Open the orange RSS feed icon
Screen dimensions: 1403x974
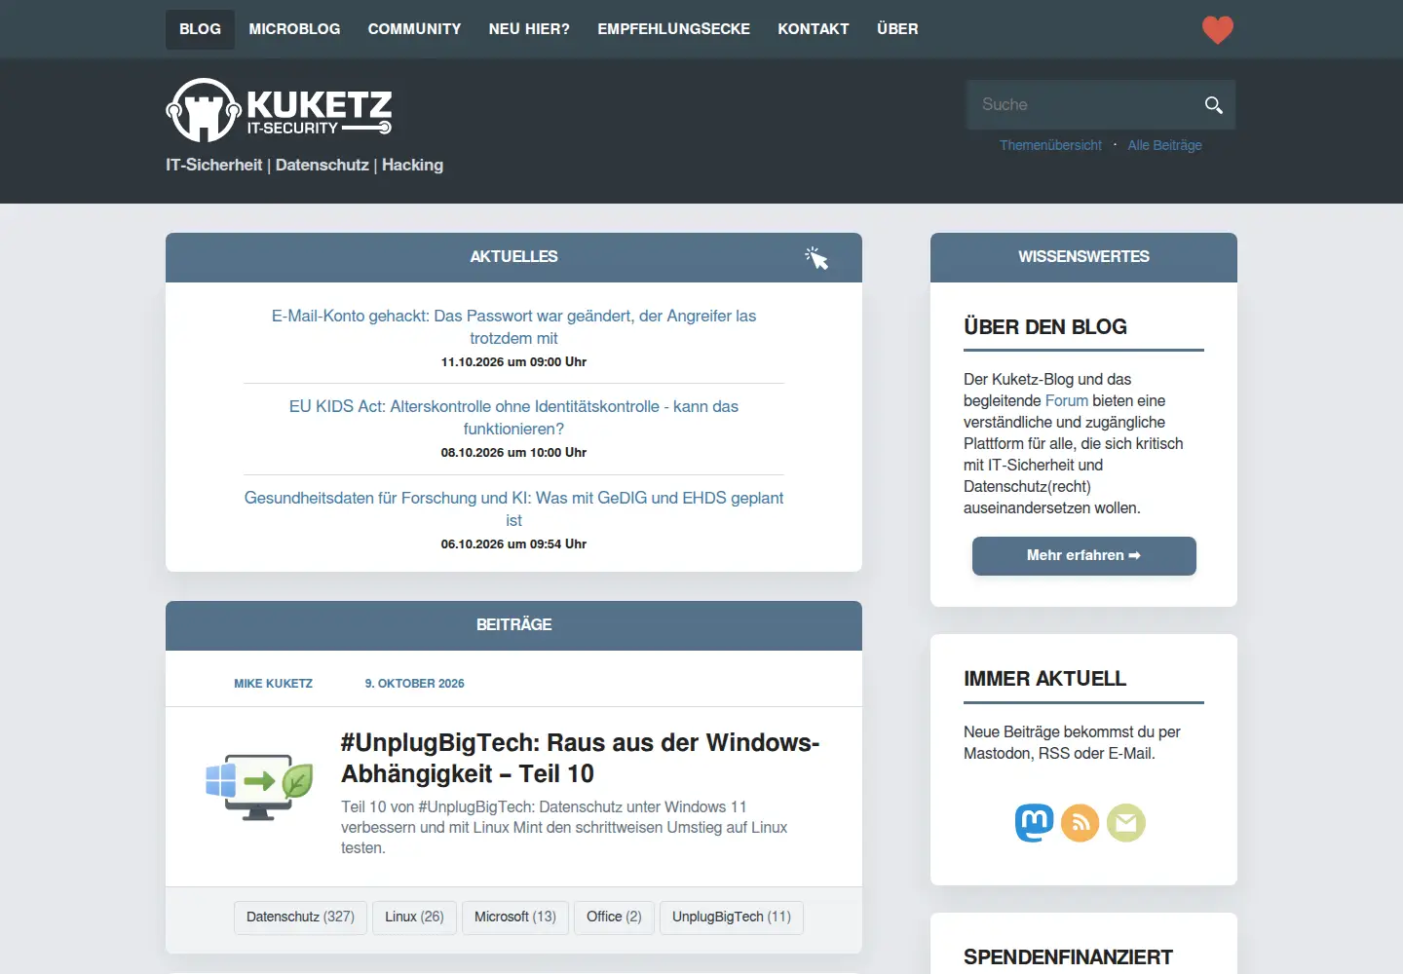point(1080,823)
